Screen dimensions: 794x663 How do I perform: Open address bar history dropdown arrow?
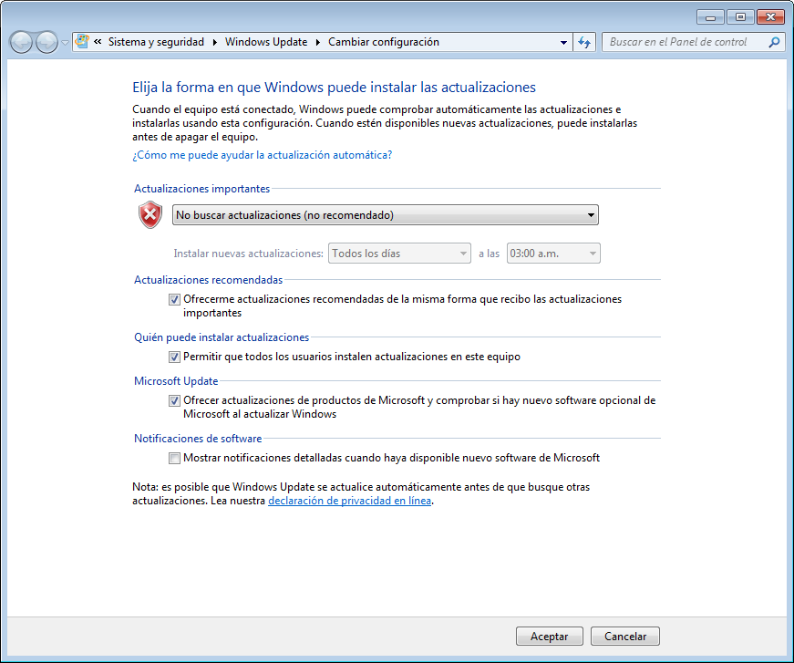pyautogui.click(x=563, y=43)
